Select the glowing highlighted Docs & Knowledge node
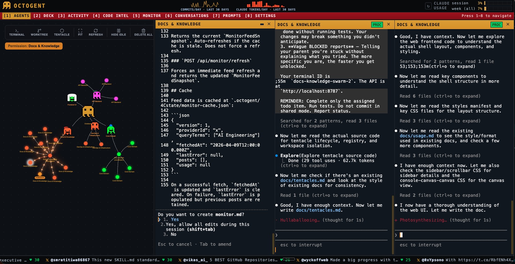This screenshot has height=264, width=515. point(30,162)
